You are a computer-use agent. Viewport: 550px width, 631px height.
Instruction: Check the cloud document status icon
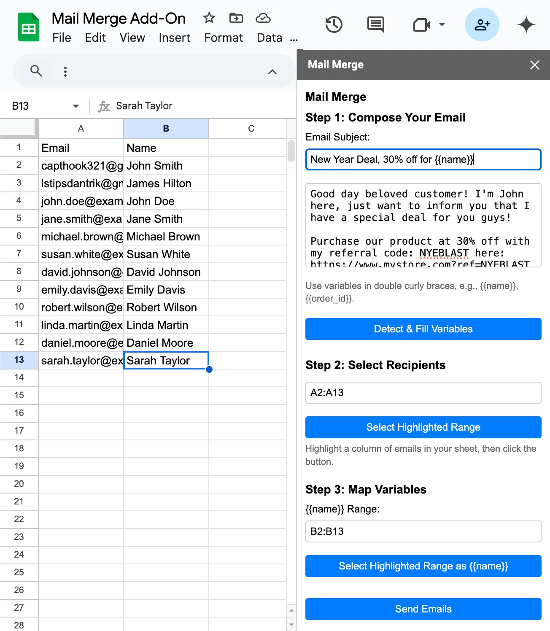(x=263, y=18)
